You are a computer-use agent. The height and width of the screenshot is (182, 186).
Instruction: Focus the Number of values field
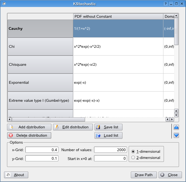coord(110,150)
